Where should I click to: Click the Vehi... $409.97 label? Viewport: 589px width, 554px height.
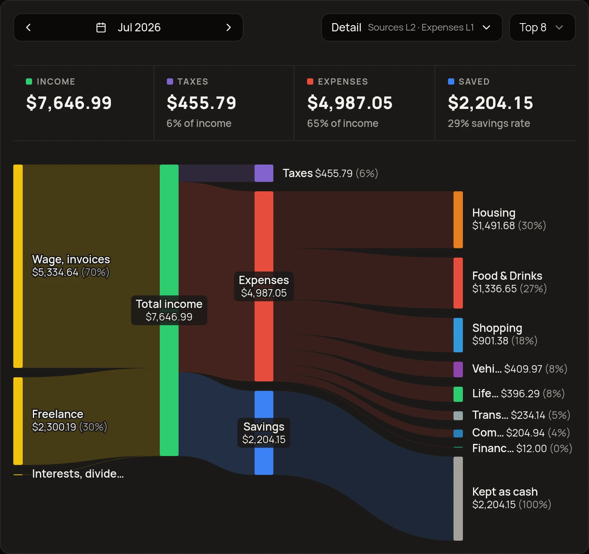(x=520, y=369)
